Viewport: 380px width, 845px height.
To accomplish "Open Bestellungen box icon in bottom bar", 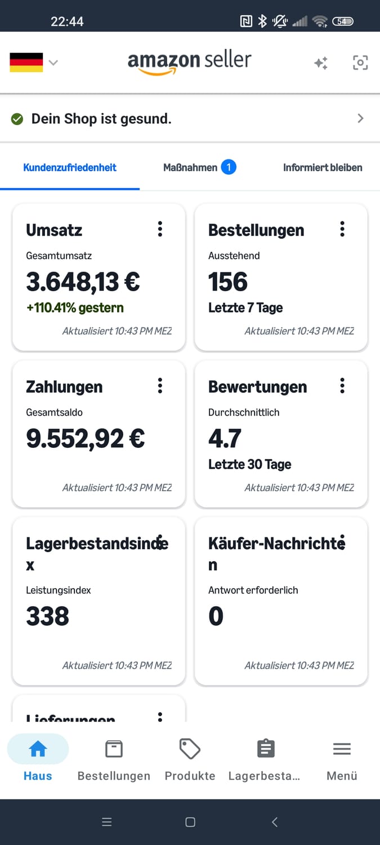I will click(114, 749).
